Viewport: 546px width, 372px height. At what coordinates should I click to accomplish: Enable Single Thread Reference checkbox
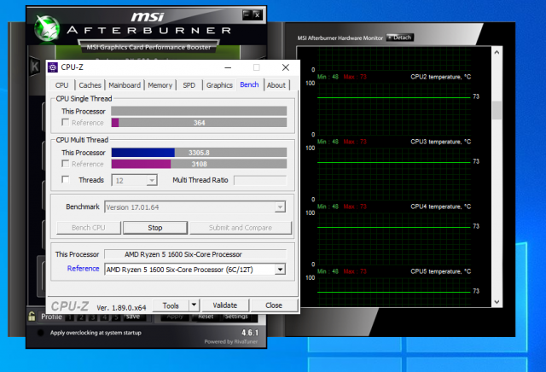pyautogui.click(x=66, y=123)
